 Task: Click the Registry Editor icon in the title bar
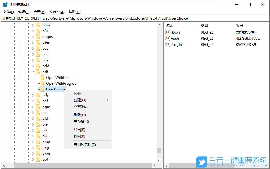pos(5,4)
